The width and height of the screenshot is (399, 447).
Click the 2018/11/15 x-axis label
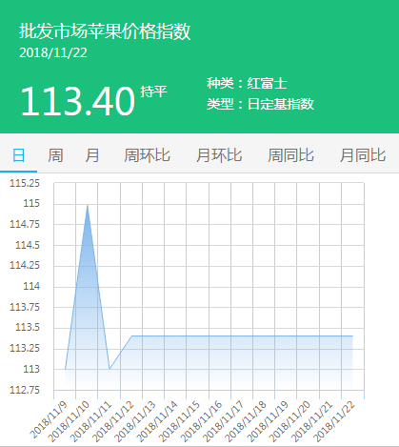pos(179,421)
